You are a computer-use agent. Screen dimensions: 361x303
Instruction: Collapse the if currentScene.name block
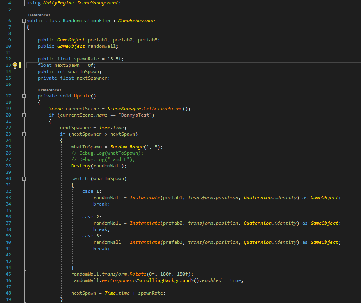click(x=24, y=115)
